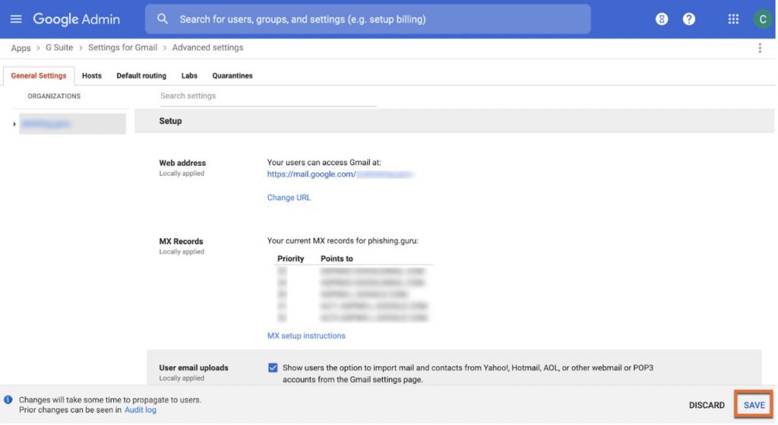The height and width of the screenshot is (425, 778).
Task: Open the three-dot more options menu
Action: [760, 48]
